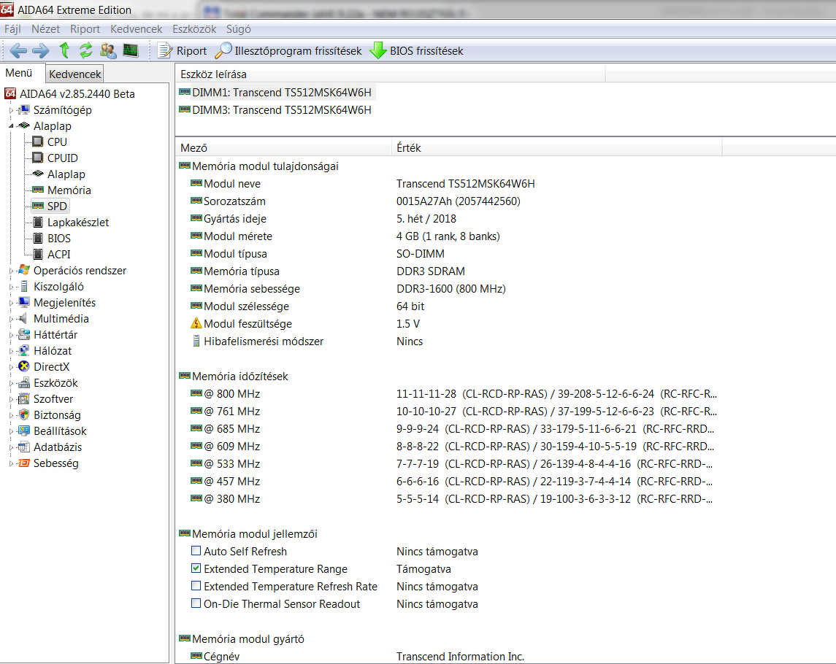Open the Súgó menu
The width and height of the screenshot is (836, 664).
(x=238, y=29)
